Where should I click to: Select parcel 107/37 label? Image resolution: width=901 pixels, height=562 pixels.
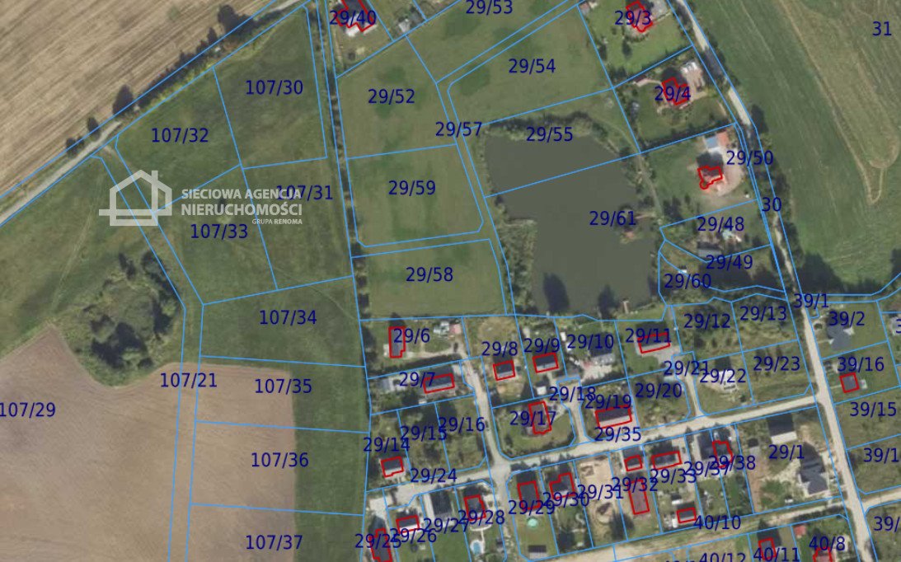tap(275, 542)
